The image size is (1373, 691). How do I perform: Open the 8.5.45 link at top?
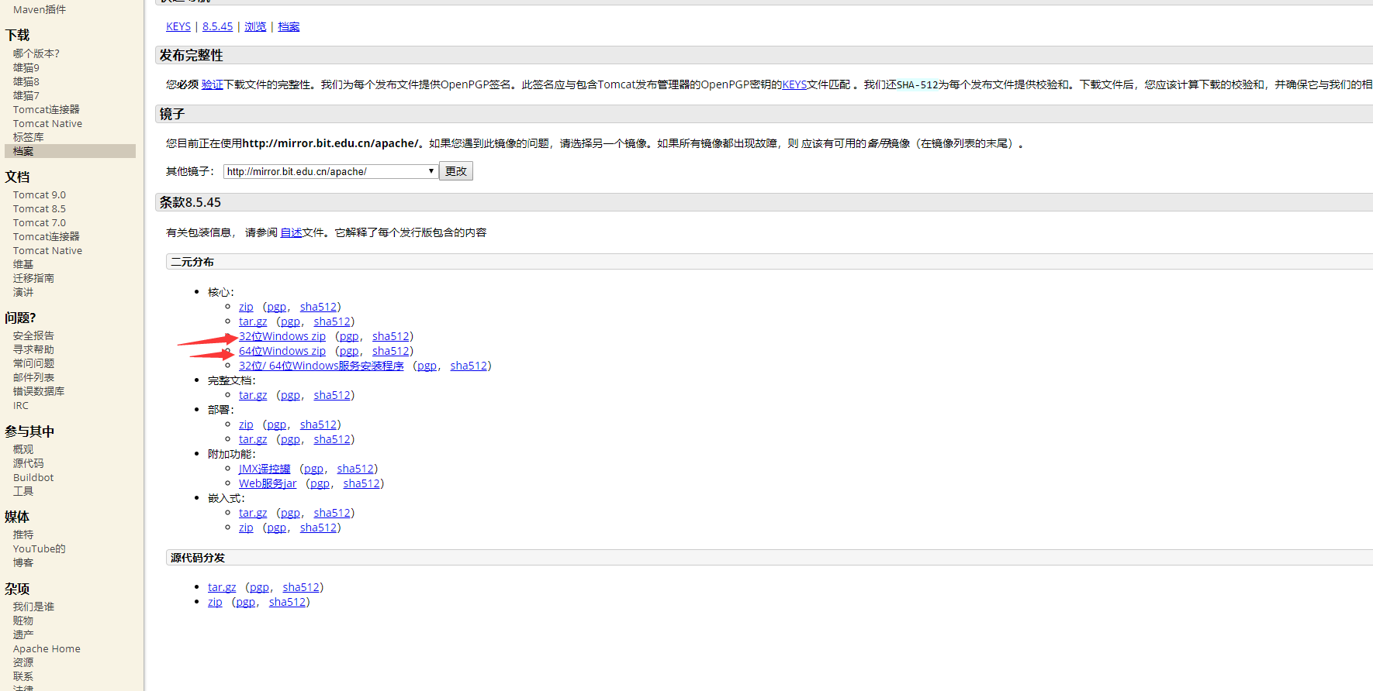[217, 26]
